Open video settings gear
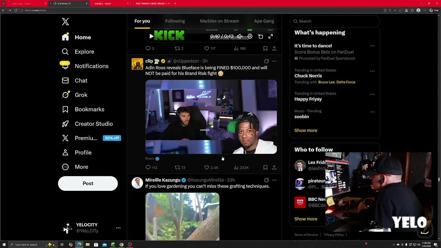 pyautogui.click(x=250, y=36)
